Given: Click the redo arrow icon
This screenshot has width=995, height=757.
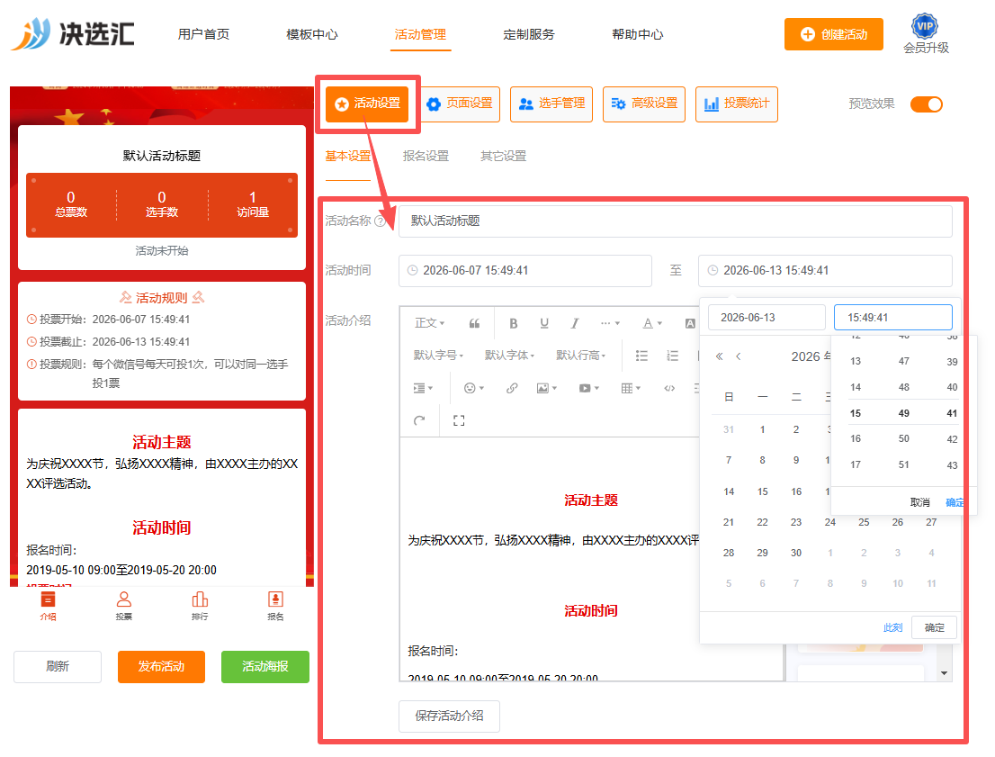Looking at the screenshot, I should click(x=419, y=420).
